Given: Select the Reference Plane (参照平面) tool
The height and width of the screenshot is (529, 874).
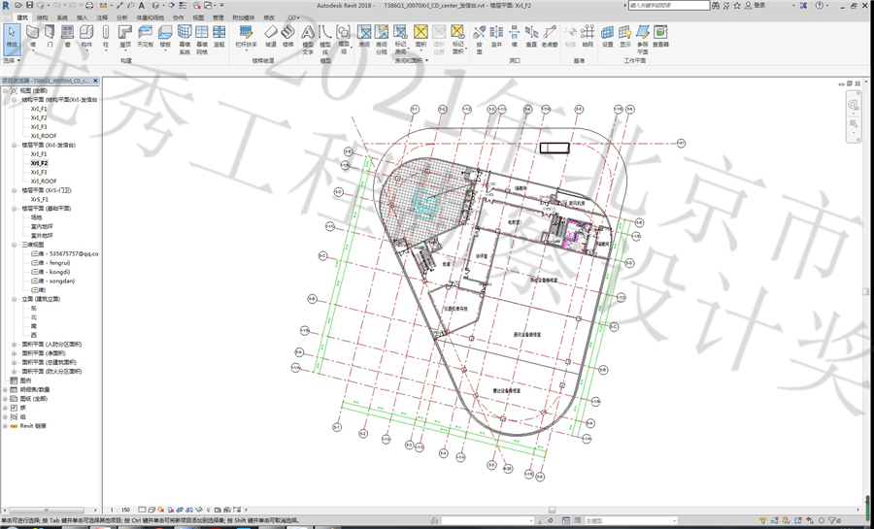Looking at the screenshot, I should (x=643, y=39).
